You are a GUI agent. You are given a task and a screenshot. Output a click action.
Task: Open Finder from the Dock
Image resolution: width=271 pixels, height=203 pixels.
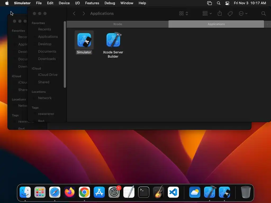coord(25,192)
